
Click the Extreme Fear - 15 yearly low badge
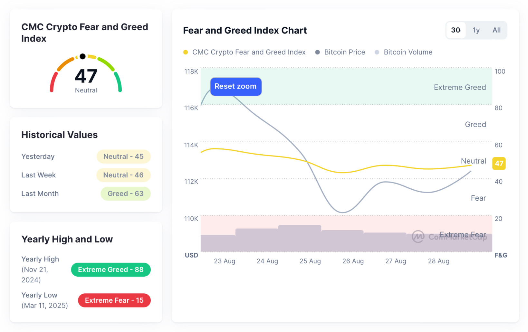pos(114,300)
